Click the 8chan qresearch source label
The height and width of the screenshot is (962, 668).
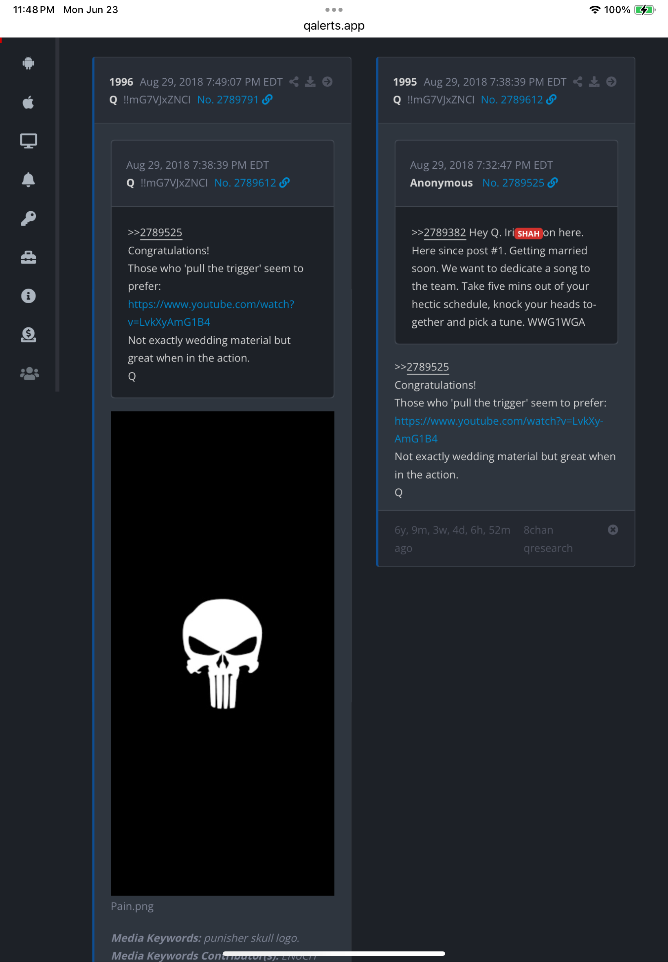pos(547,539)
